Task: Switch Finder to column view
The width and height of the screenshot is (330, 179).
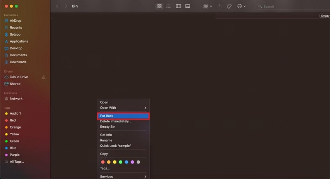Action: point(178,6)
